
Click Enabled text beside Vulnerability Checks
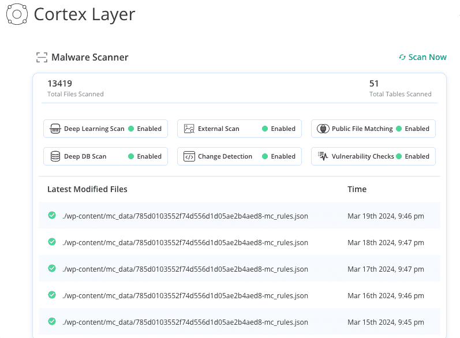point(417,156)
